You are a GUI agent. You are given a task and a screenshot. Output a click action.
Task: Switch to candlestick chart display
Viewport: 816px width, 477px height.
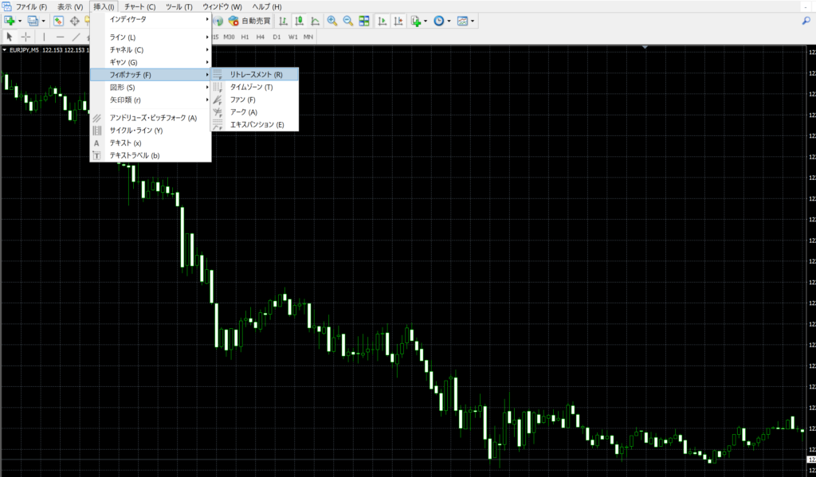click(300, 21)
